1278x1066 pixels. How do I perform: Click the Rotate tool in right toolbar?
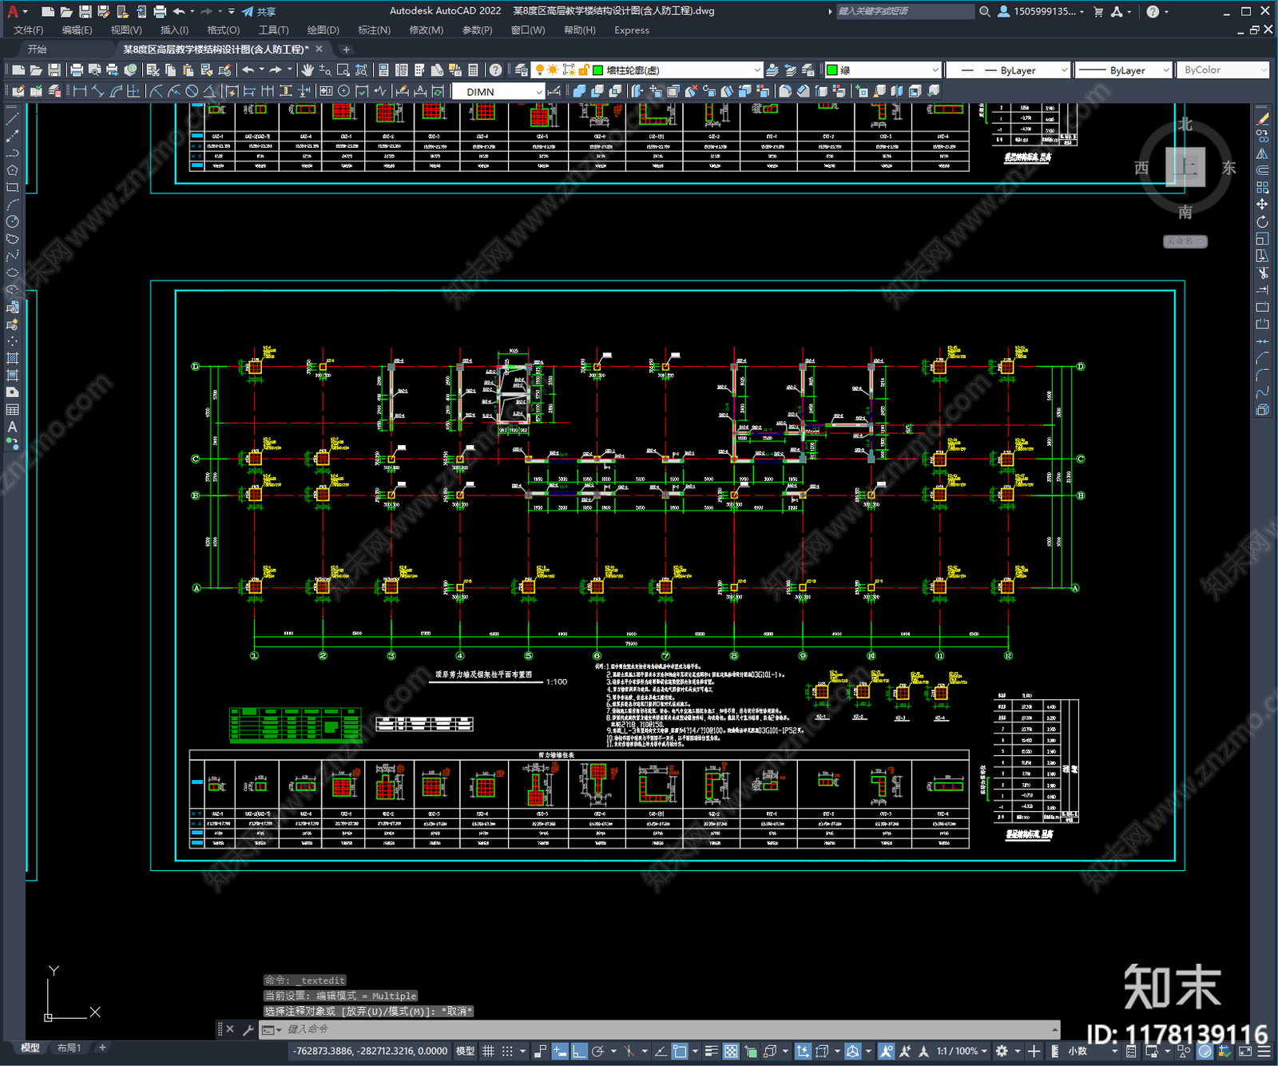(x=1263, y=221)
